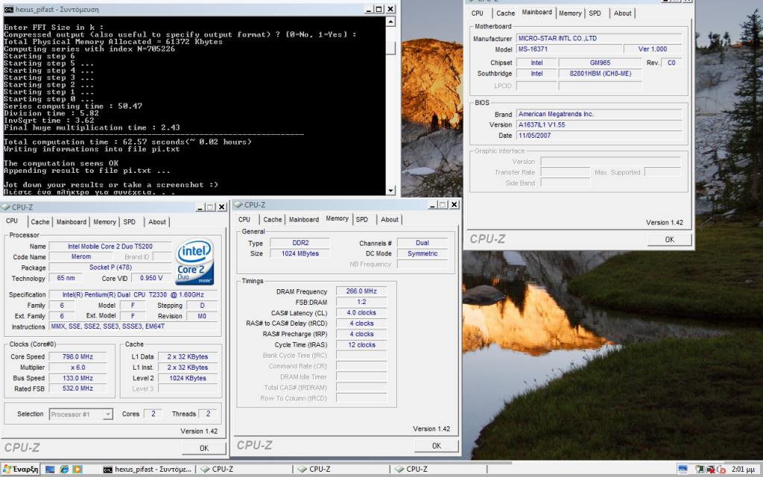Viewport: 763px width, 477px height.
Task: Click the Channels # value Dual
Action: [x=422, y=243]
